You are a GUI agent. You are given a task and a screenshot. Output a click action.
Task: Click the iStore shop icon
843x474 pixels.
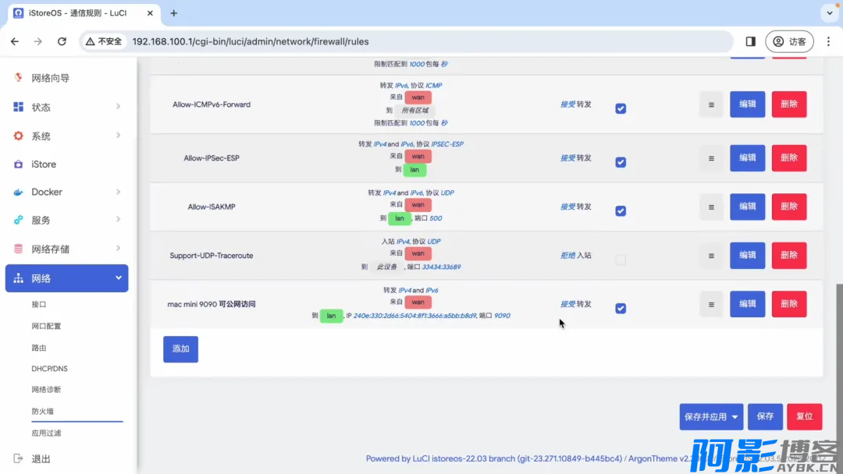(x=18, y=164)
